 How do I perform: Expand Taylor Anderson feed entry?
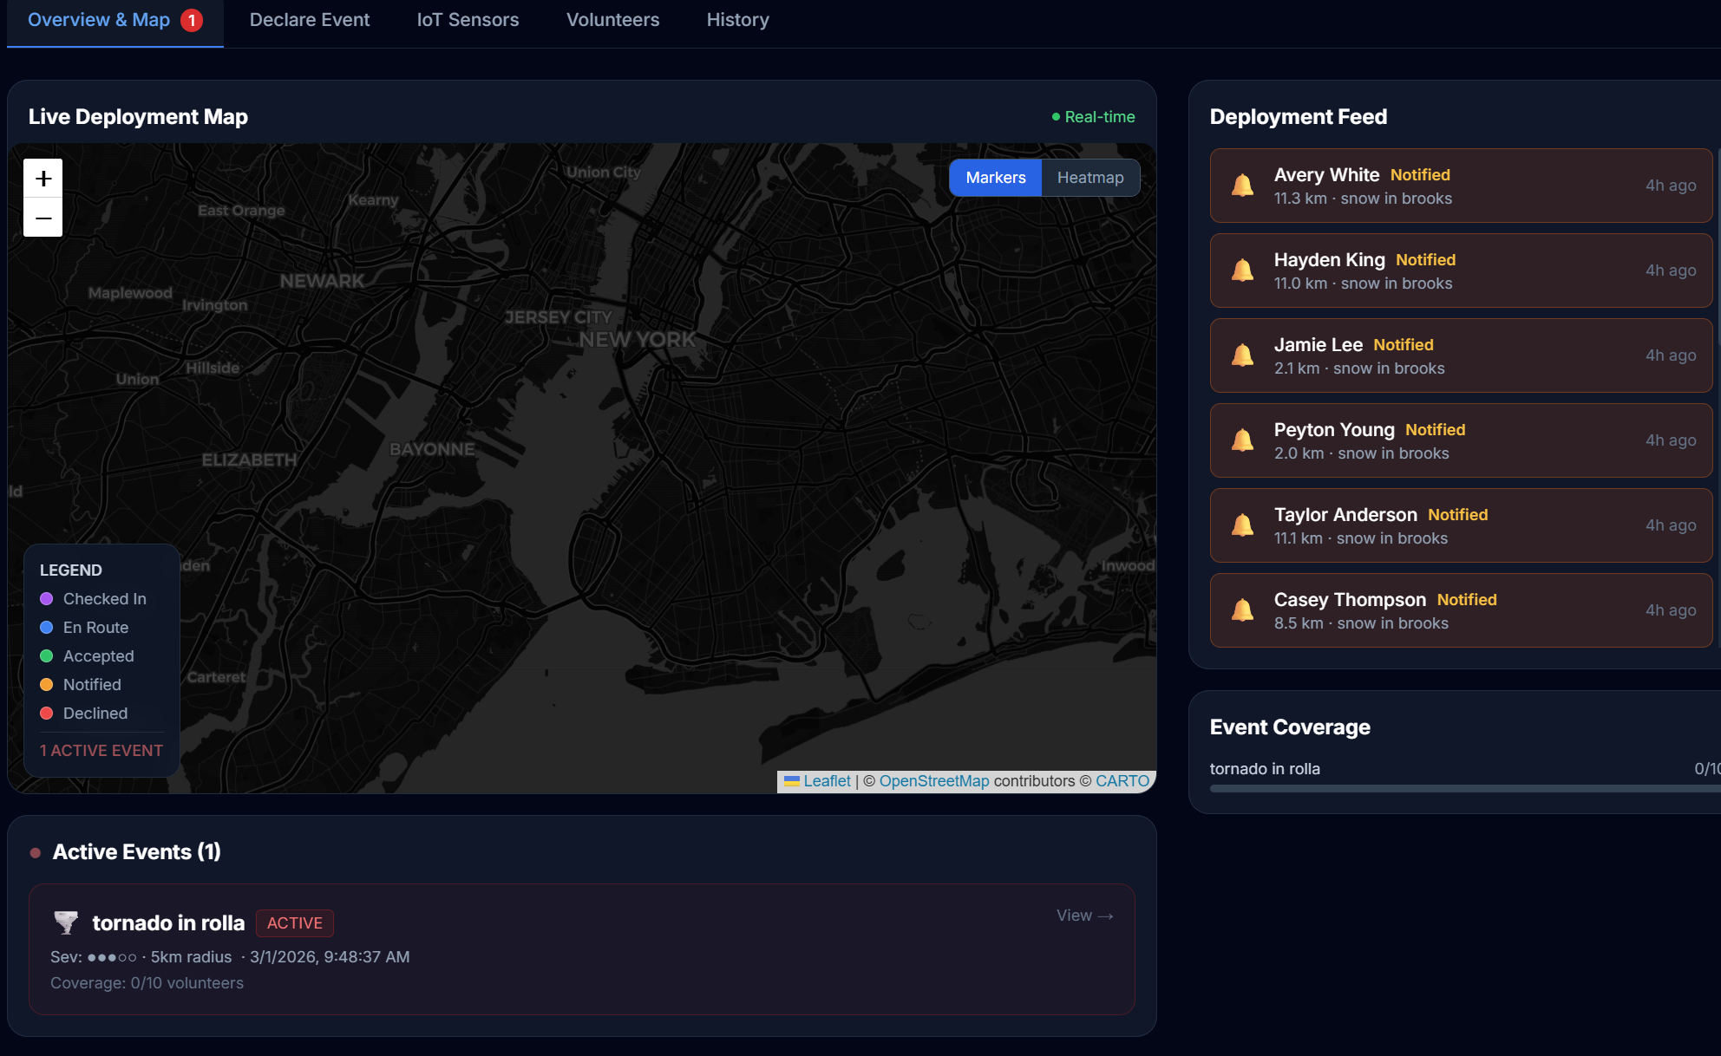(1461, 525)
